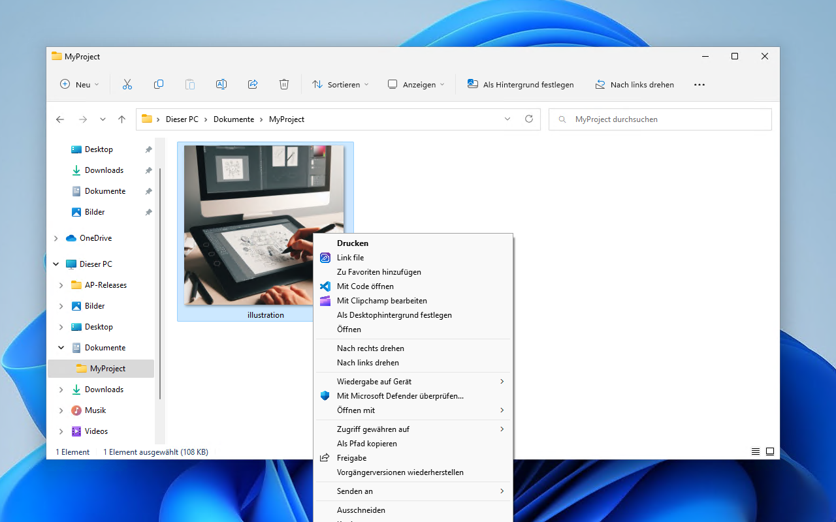Collapse the Dokumente tree node
Image resolution: width=836 pixels, height=522 pixels.
point(61,348)
